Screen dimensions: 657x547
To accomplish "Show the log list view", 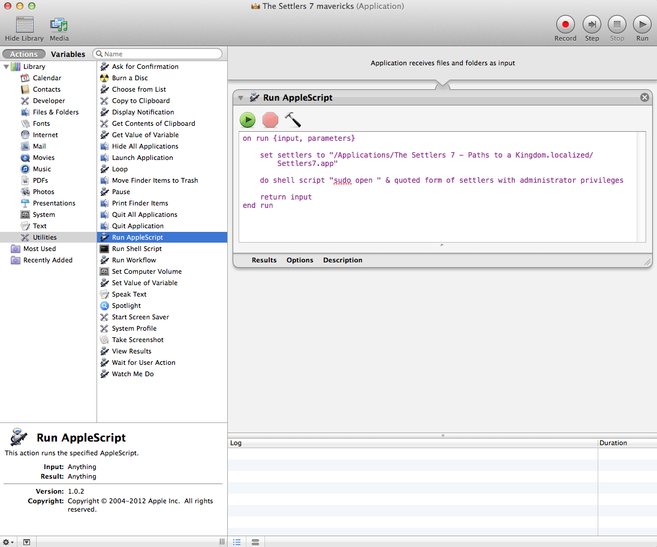I will [237, 542].
